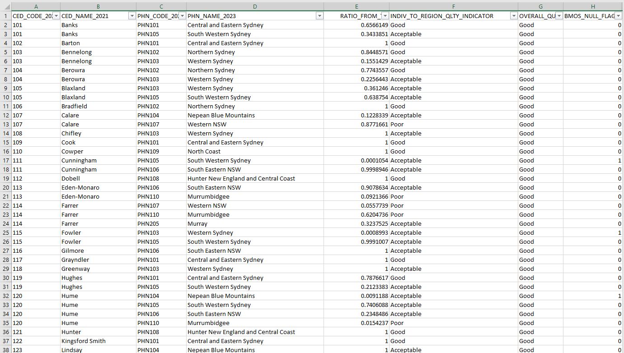Open the INDIV_TO_REGION_QLTY_INDICATOR filter dropdown
This screenshot has width=624, height=353.
[514, 16]
